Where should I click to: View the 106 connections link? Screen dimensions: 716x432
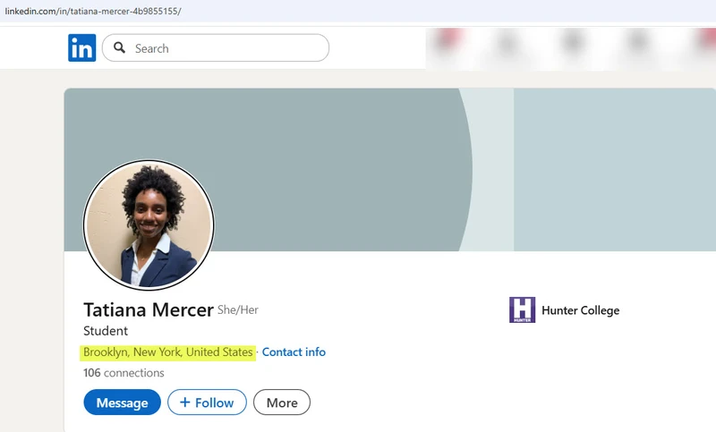tap(124, 372)
